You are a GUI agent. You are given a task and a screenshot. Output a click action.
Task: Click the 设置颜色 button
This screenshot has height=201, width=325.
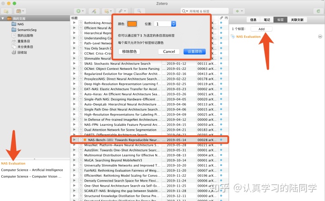[195, 51]
